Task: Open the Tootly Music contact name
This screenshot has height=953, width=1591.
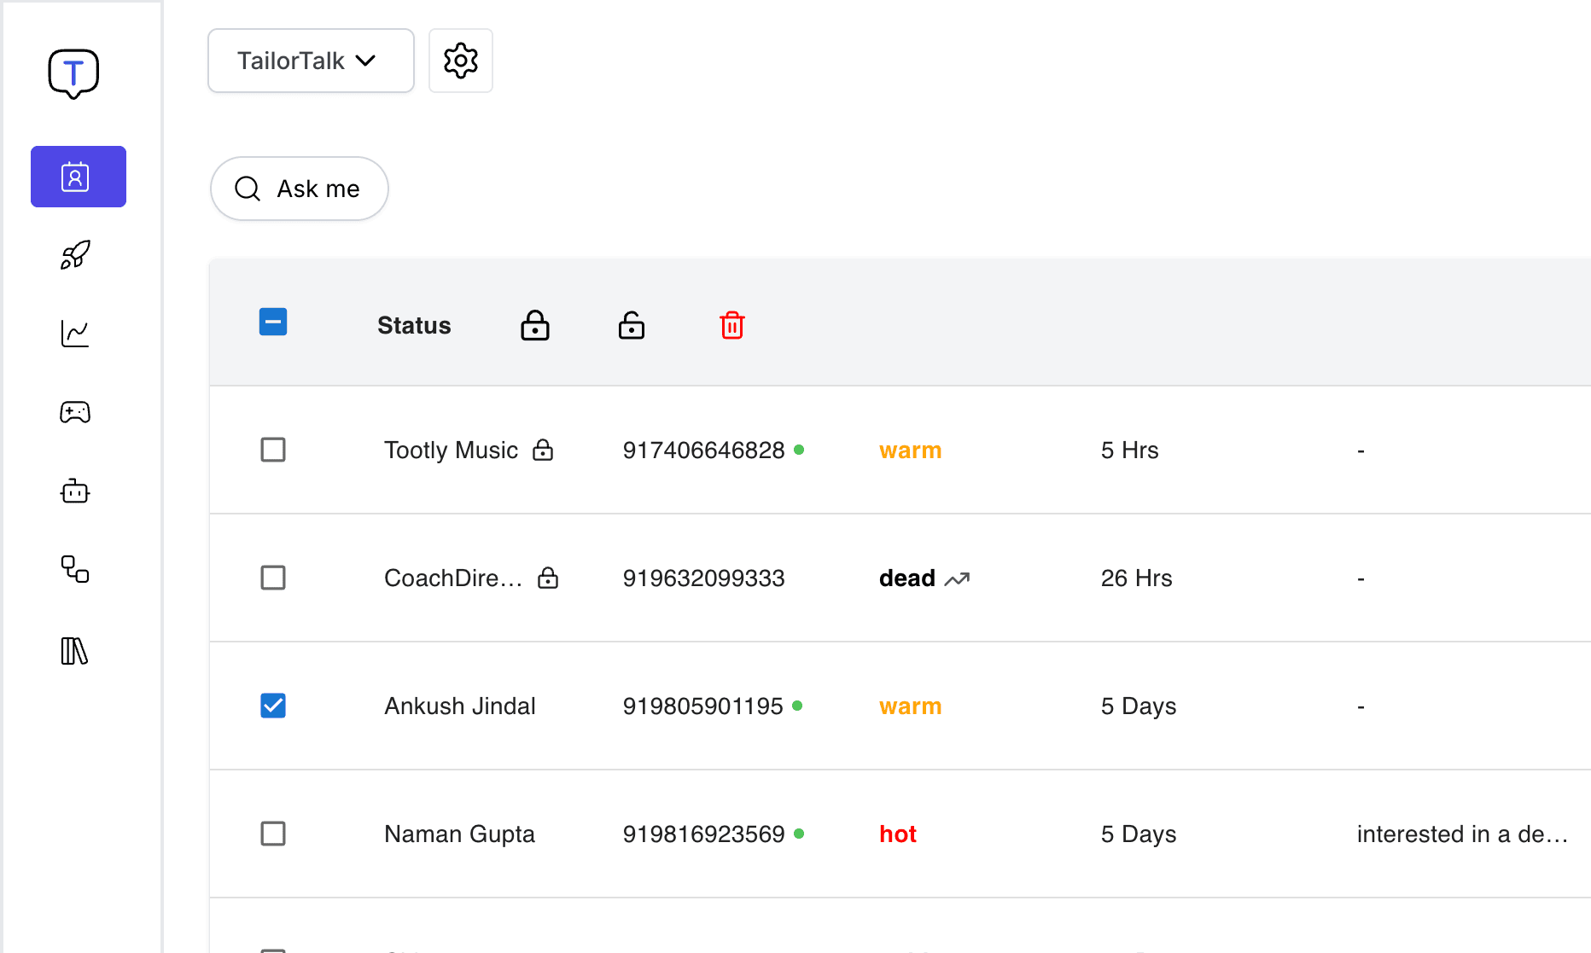Action: (x=451, y=450)
